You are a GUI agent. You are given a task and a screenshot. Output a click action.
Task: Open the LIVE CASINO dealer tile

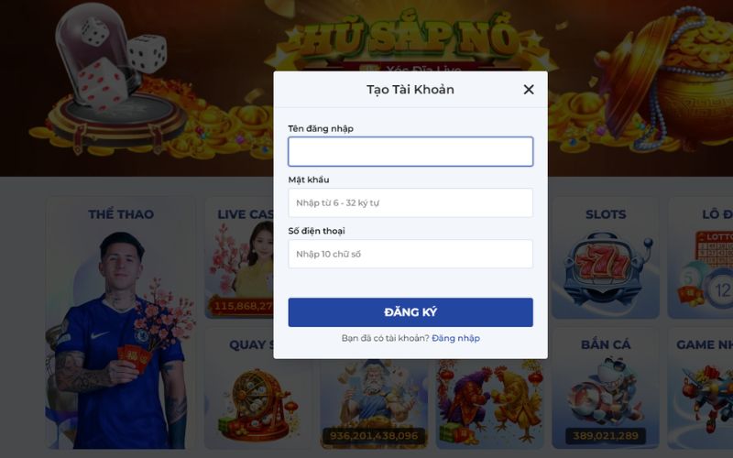pos(239,258)
